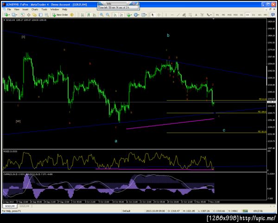The width and height of the screenshot is (278, 223).
Task: Open the chat bubble icon in toolbar
Action: point(273,15)
